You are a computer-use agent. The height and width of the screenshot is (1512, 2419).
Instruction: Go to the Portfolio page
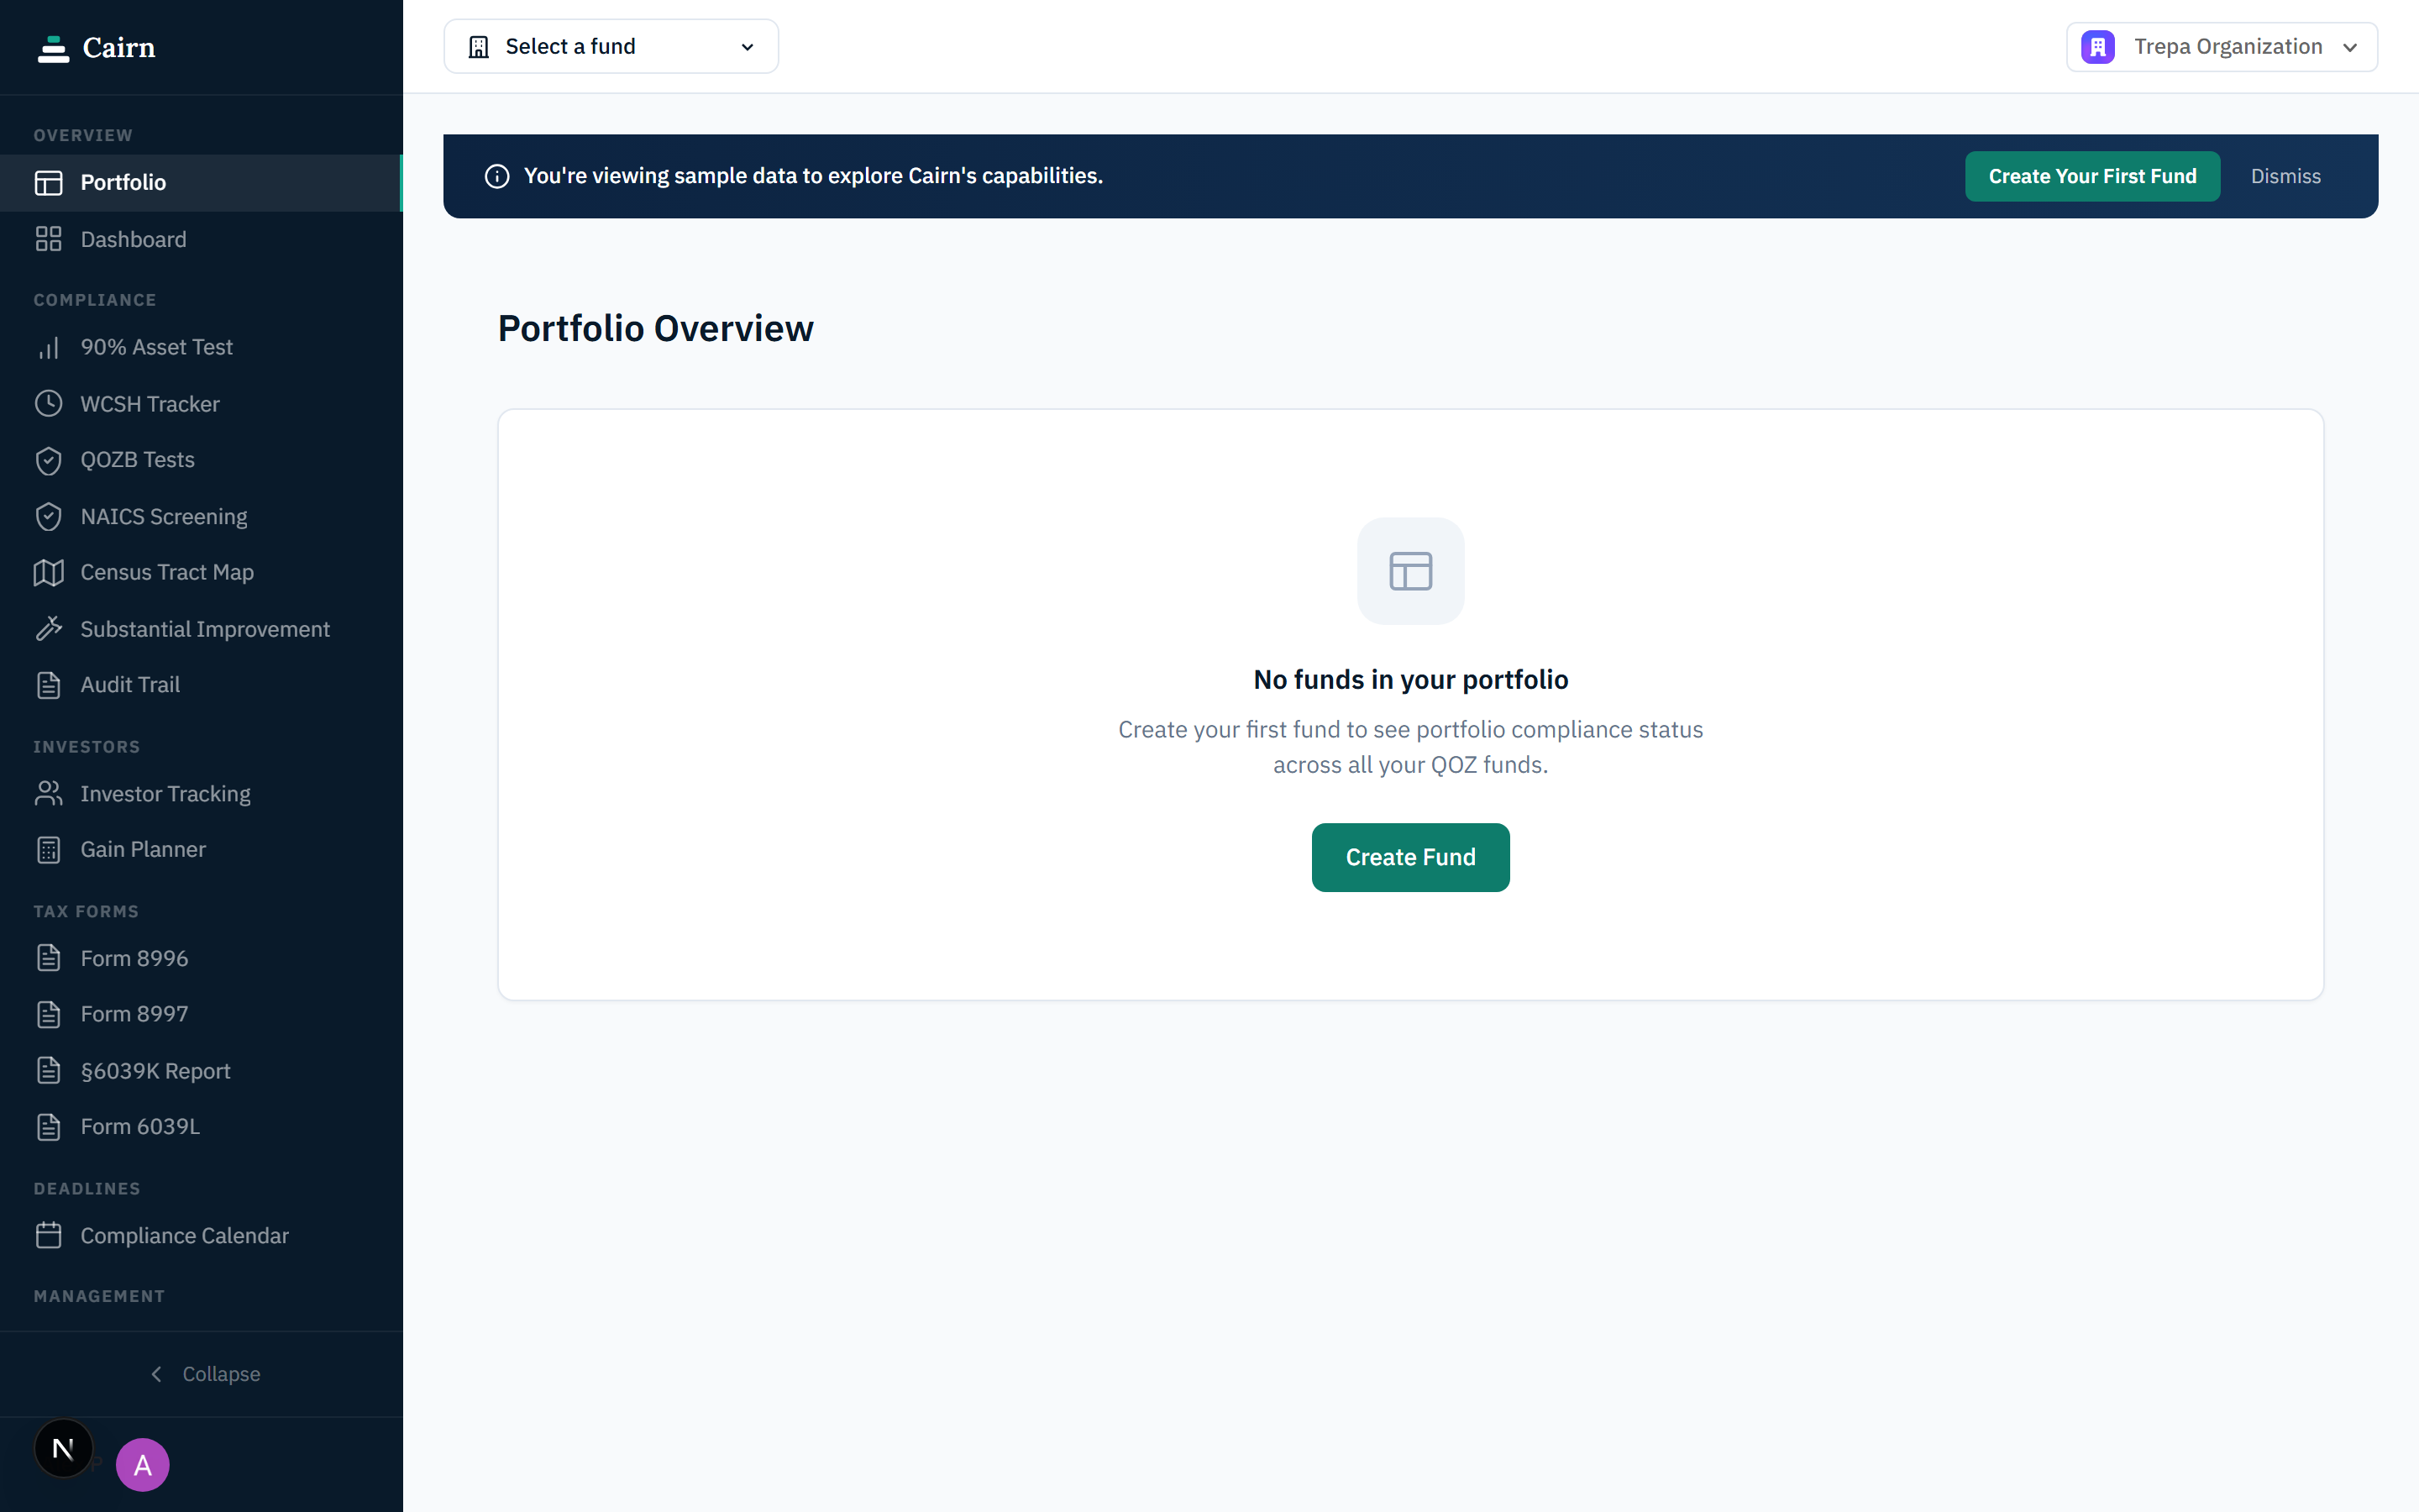201,183
